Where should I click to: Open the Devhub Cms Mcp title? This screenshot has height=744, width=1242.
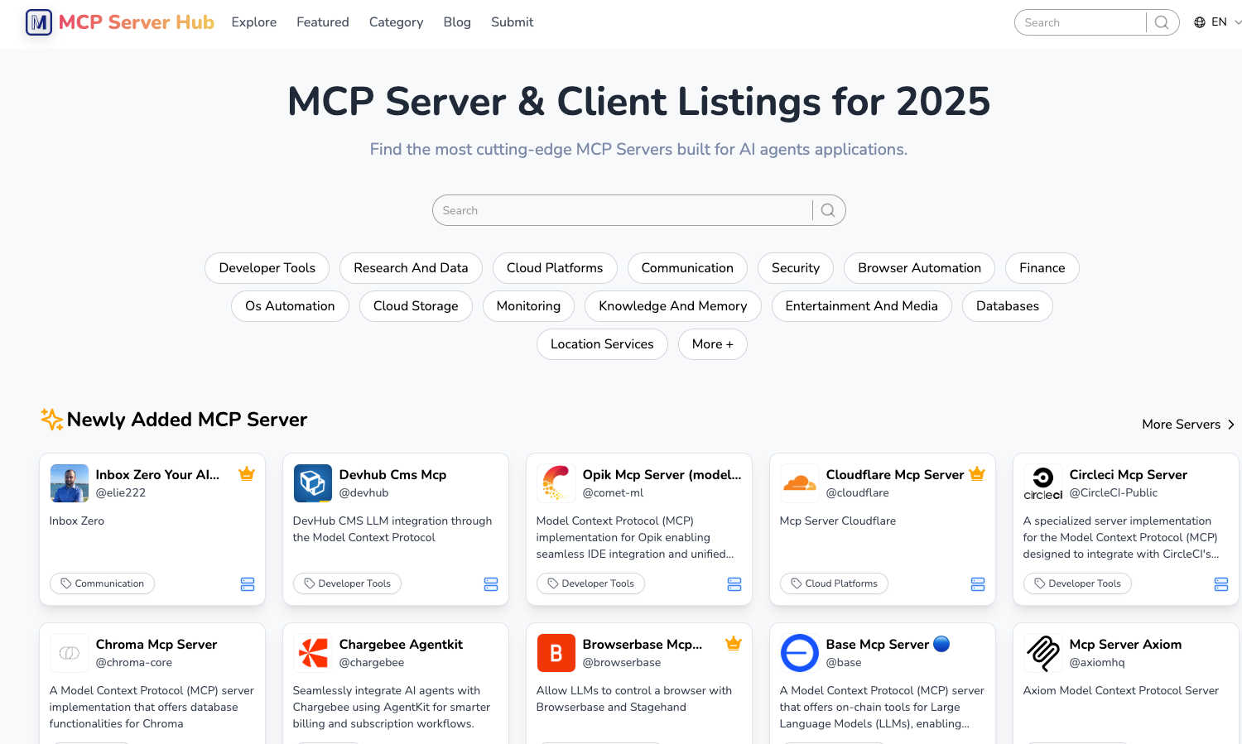[392, 474]
